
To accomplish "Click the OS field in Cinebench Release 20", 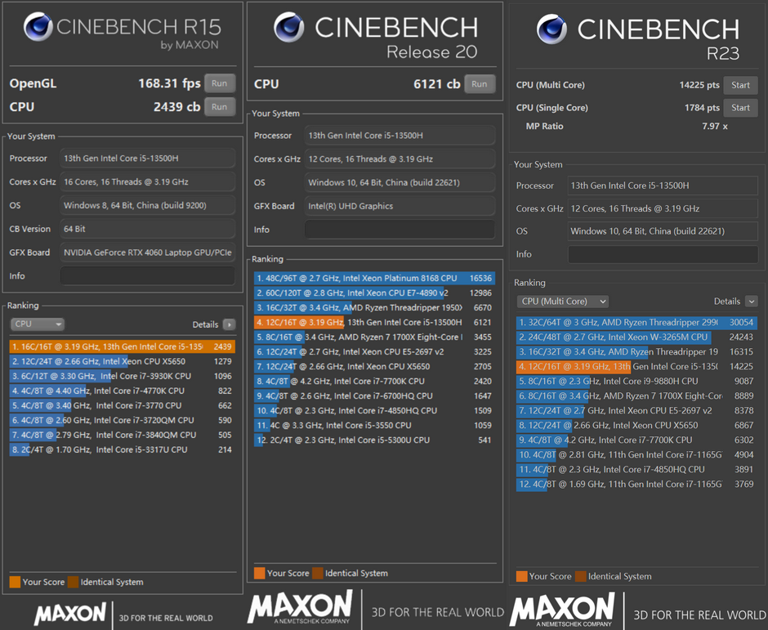I will (400, 182).
